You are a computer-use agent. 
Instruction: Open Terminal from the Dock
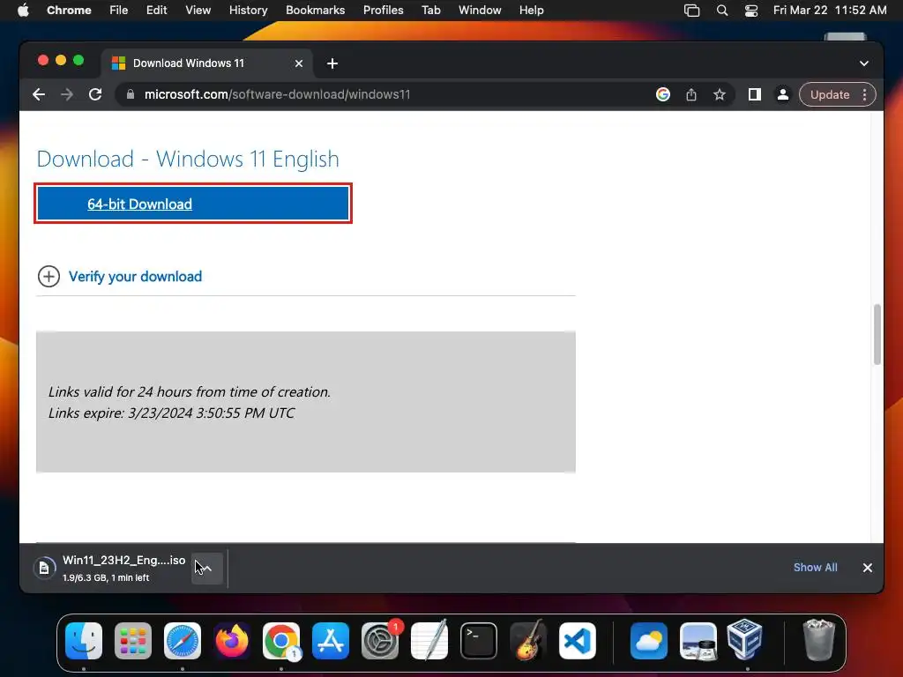479,641
